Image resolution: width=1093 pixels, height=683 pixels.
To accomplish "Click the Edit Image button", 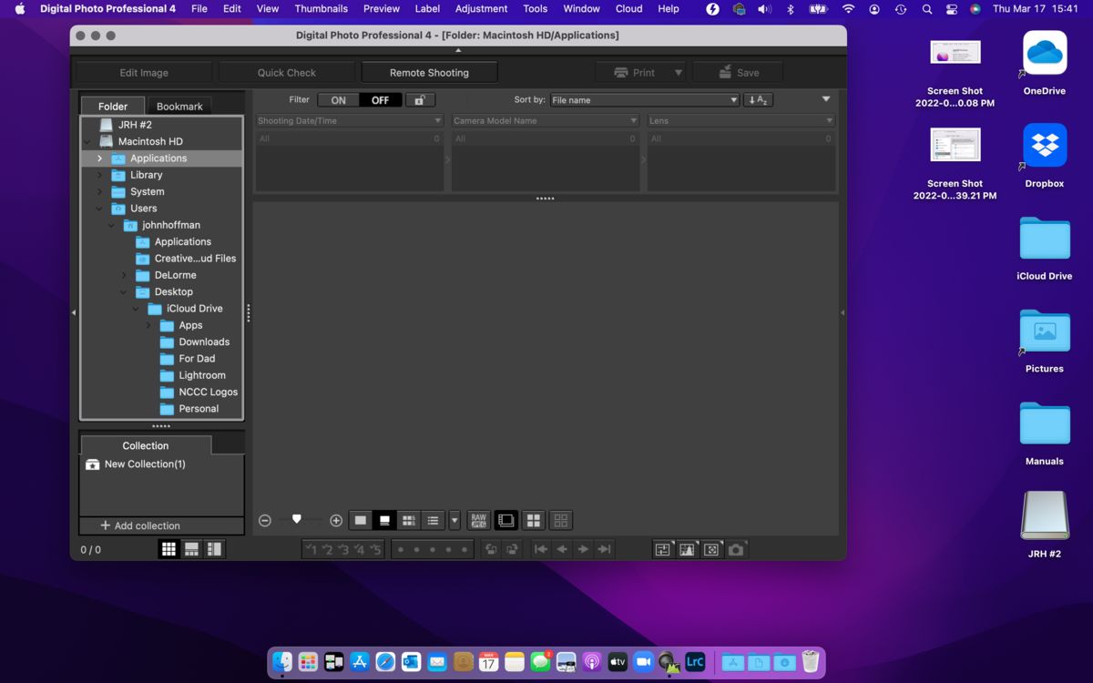I will pyautogui.click(x=144, y=73).
